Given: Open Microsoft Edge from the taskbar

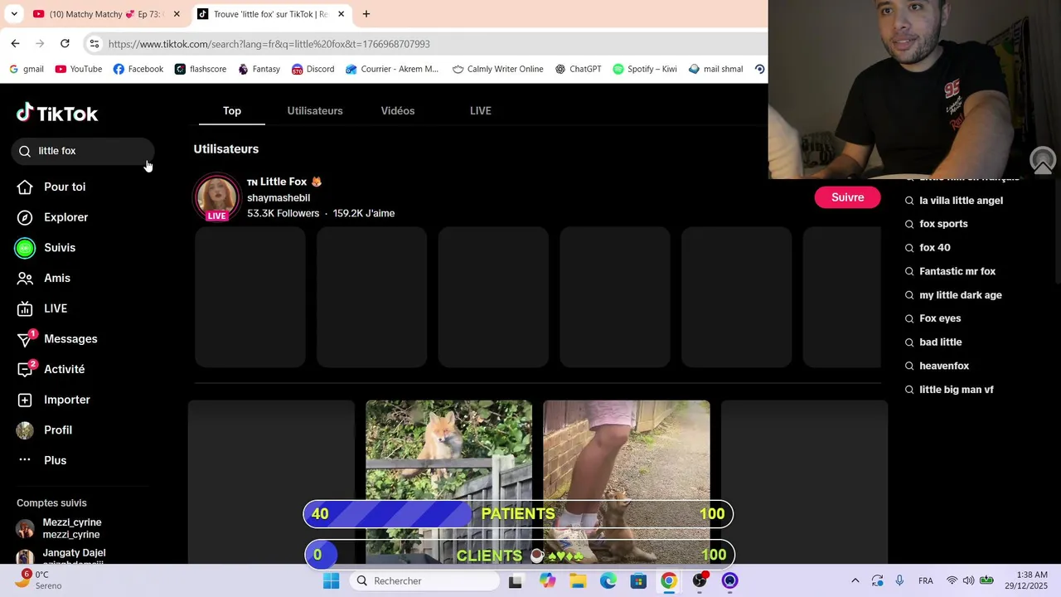Looking at the screenshot, I should tap(608, 580).
